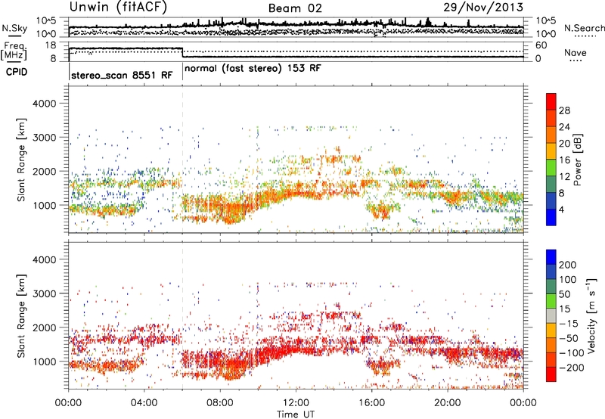Click the '18' frequency axis tick

click(x=50, y=45)
